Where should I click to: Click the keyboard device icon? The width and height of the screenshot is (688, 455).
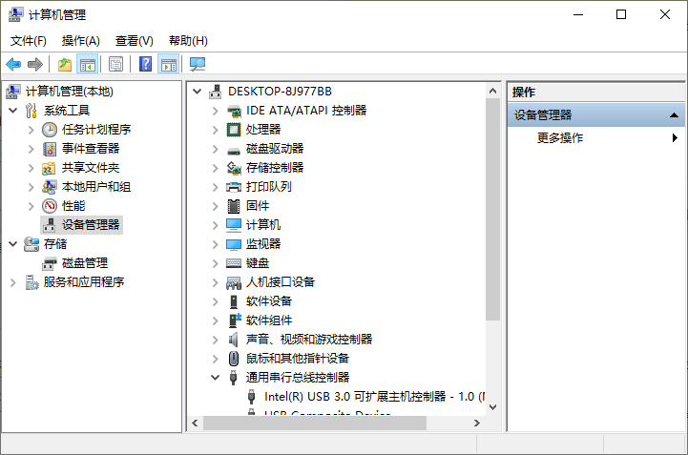[x=234, y=263]
